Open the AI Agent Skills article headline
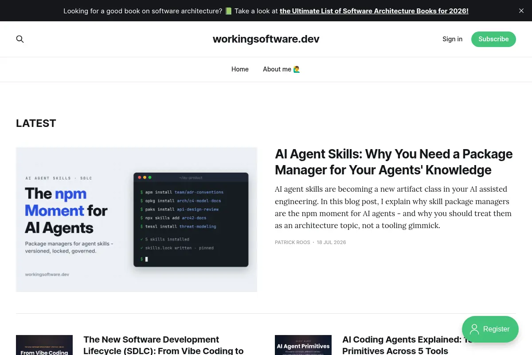 click(394, 162)
